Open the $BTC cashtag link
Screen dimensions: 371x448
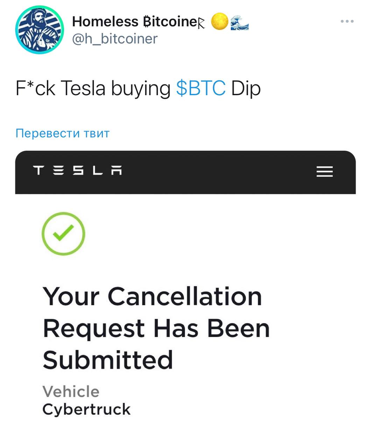pyautogui.click(x=201, y=88)
